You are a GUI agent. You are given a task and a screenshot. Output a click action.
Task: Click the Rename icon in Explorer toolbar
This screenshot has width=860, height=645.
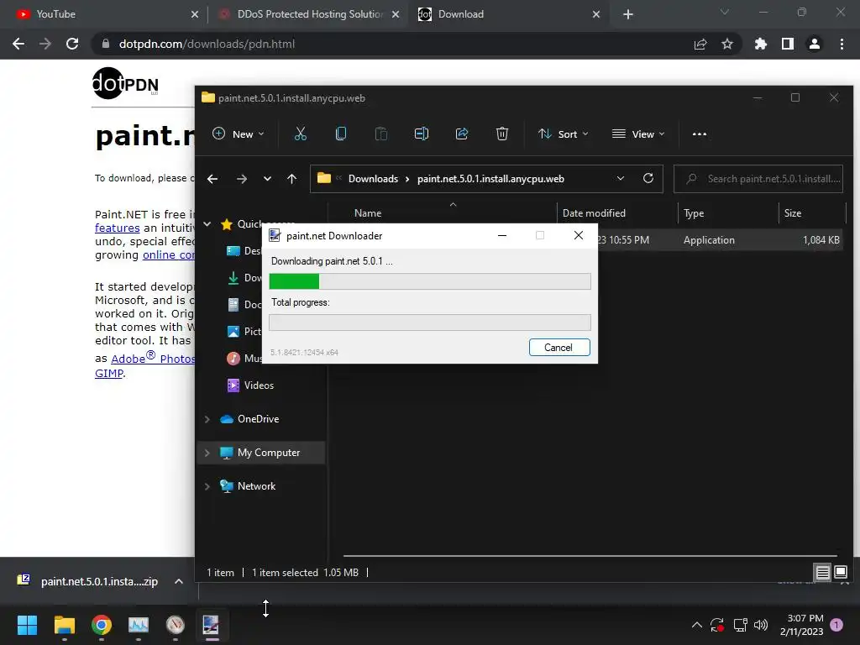tap(422, 134)
